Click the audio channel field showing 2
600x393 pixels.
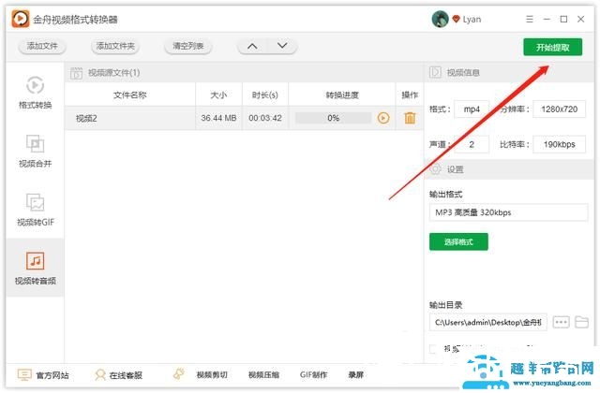click(472, 144)
